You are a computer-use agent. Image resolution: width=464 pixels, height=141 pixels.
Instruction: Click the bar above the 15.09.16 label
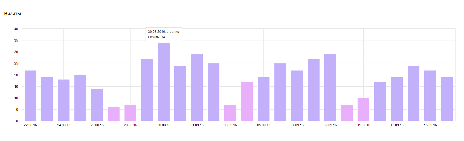(x=430, y=96)
